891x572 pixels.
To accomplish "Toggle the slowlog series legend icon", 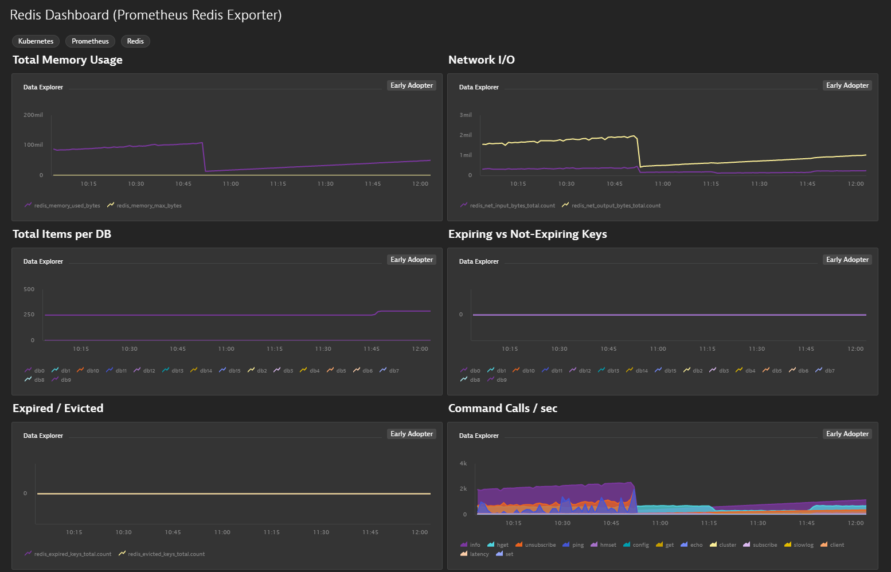I will pos(788,544).
